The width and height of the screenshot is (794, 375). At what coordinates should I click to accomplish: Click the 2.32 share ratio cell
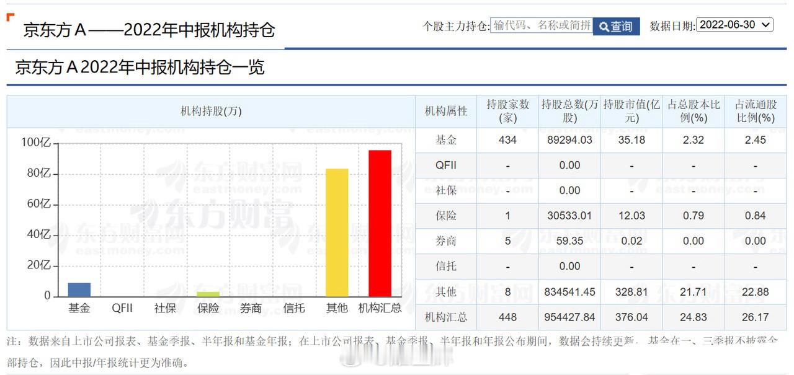pyautogui.click(x=694, y=140)
